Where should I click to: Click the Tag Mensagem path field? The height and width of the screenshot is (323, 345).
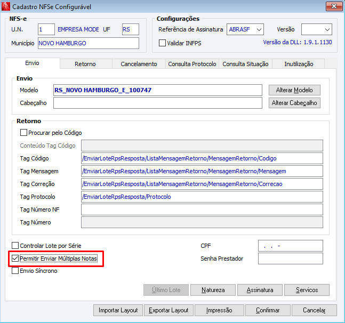click(202, 171)
